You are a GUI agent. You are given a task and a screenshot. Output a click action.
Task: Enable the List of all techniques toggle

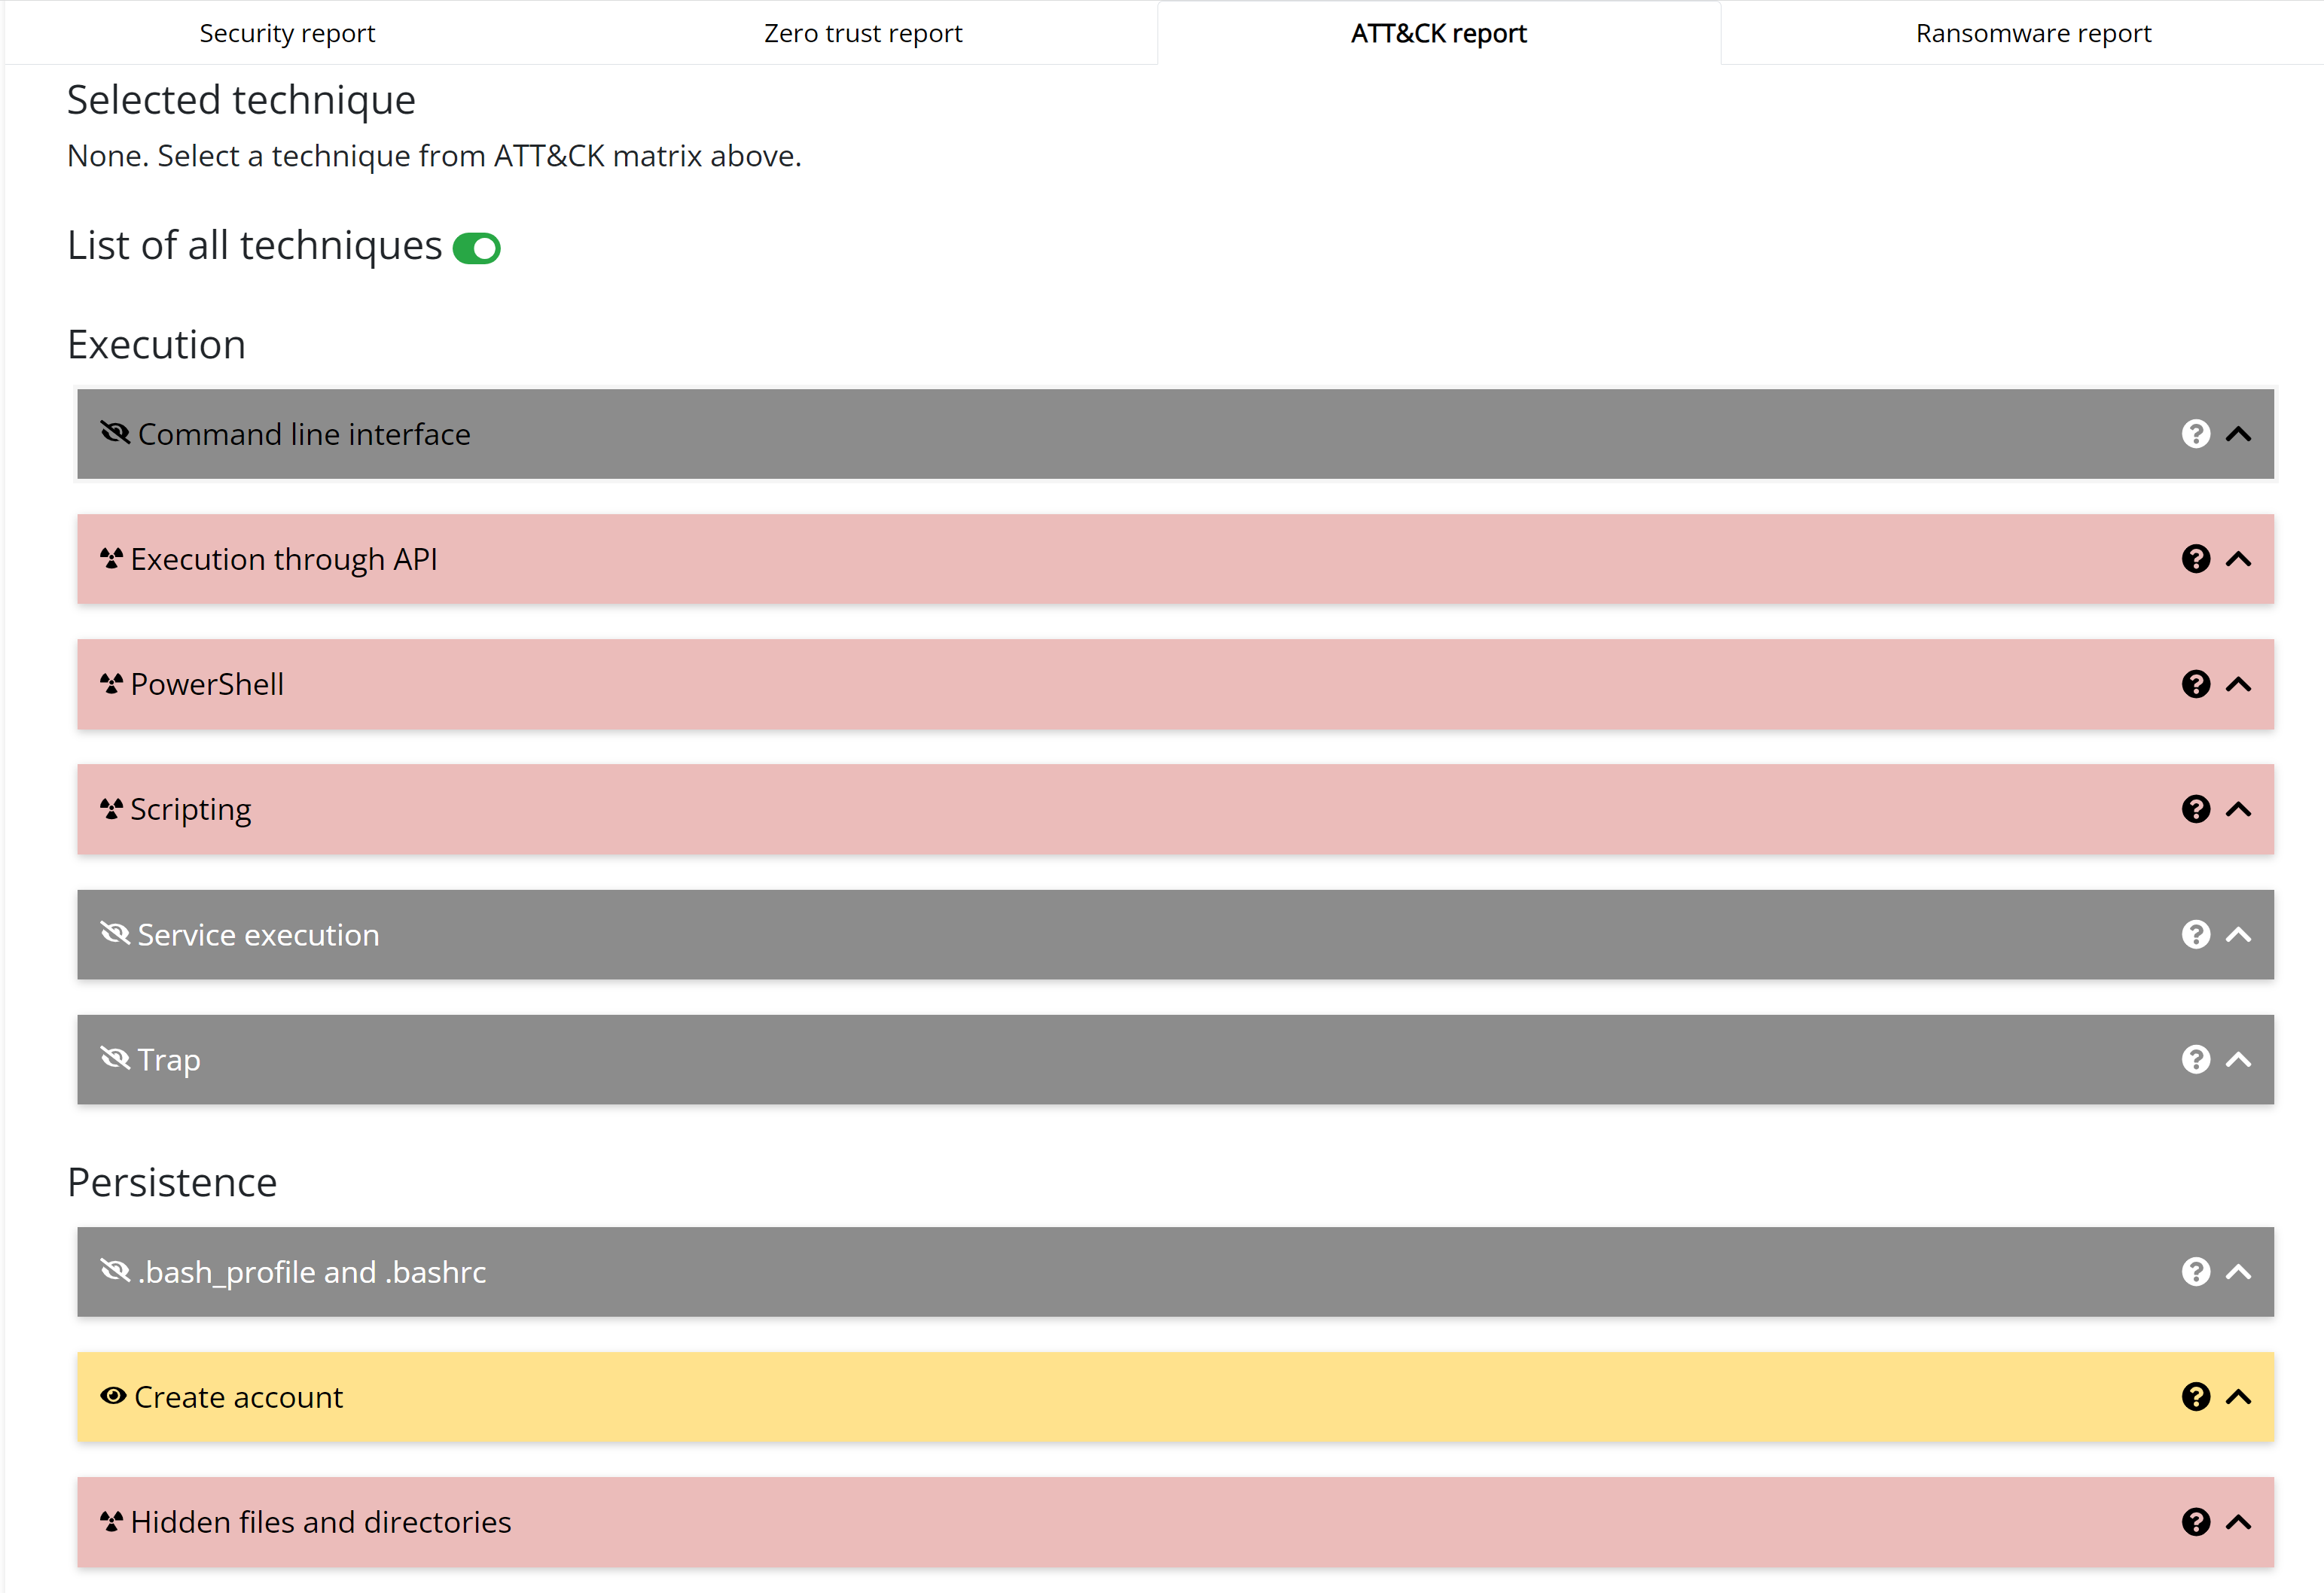477,248
